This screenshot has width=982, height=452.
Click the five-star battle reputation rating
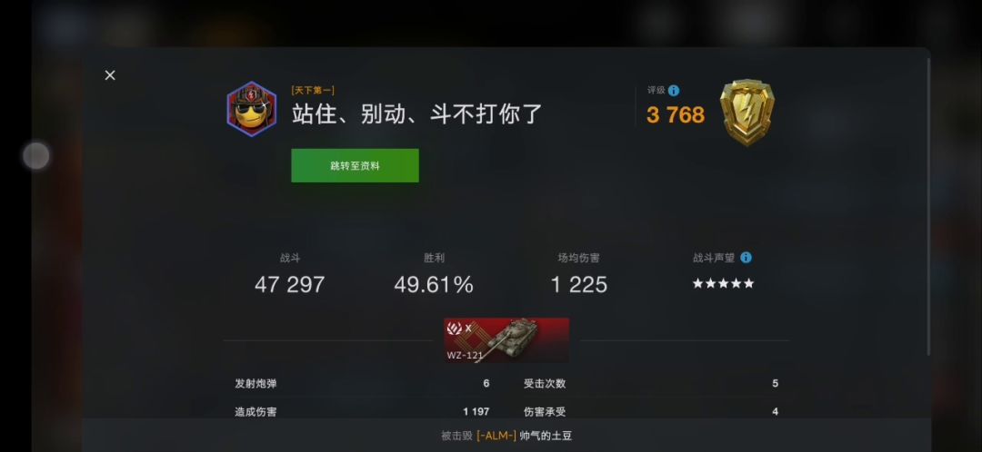(x=723, y=284)
